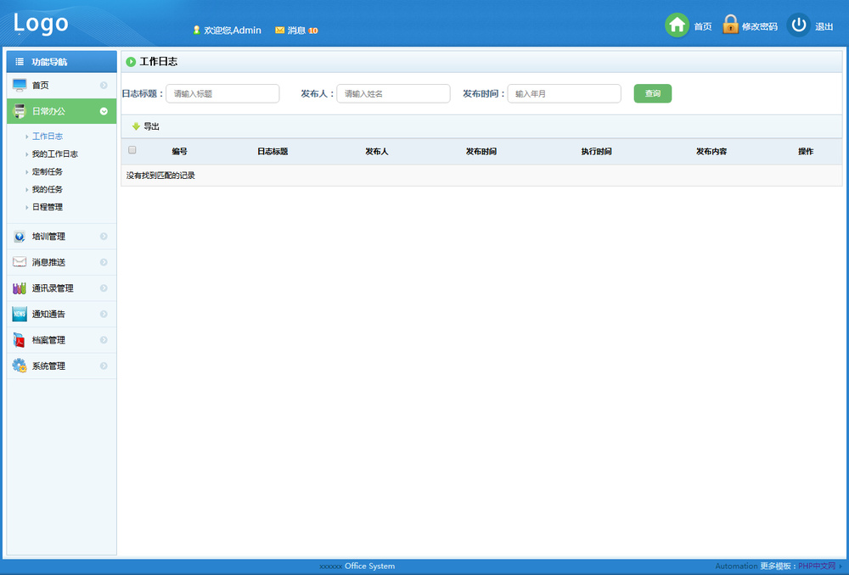The height and width of the screenshot is (575, 849).
Task: Select 日程管理 from the sidebar submenu
Action: [48, 207]
